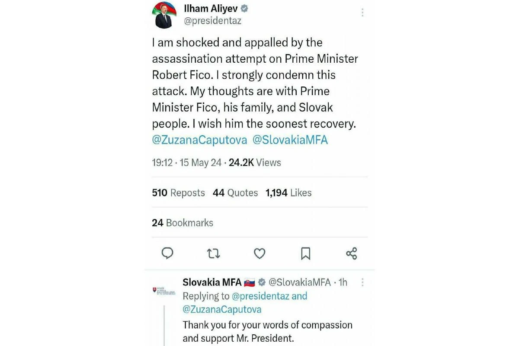Click the Slovakia MFA display name
519x346 pixels.
coord(212,282)
